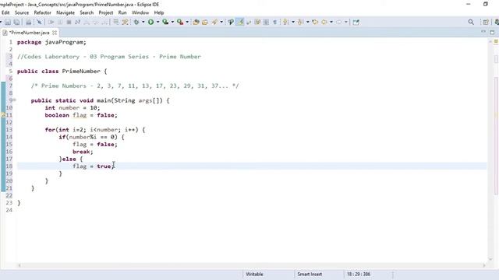Open the Help menu
This screenshot has width=499, height=280.
[159, 12]
